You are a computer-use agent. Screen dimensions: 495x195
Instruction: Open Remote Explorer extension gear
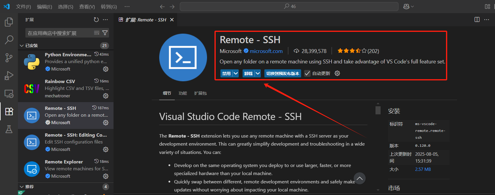(106, 176)
